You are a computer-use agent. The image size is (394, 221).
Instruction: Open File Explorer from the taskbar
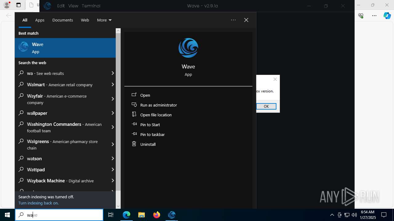141,215
